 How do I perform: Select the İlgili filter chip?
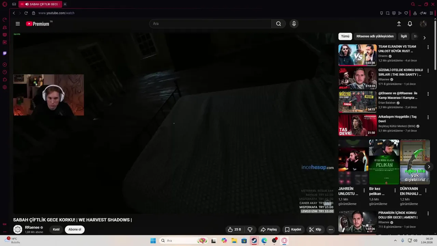(x=404, y=36)
